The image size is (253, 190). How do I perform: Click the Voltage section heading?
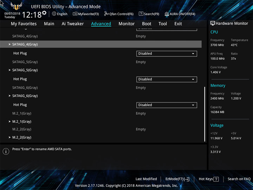[217, 125]
